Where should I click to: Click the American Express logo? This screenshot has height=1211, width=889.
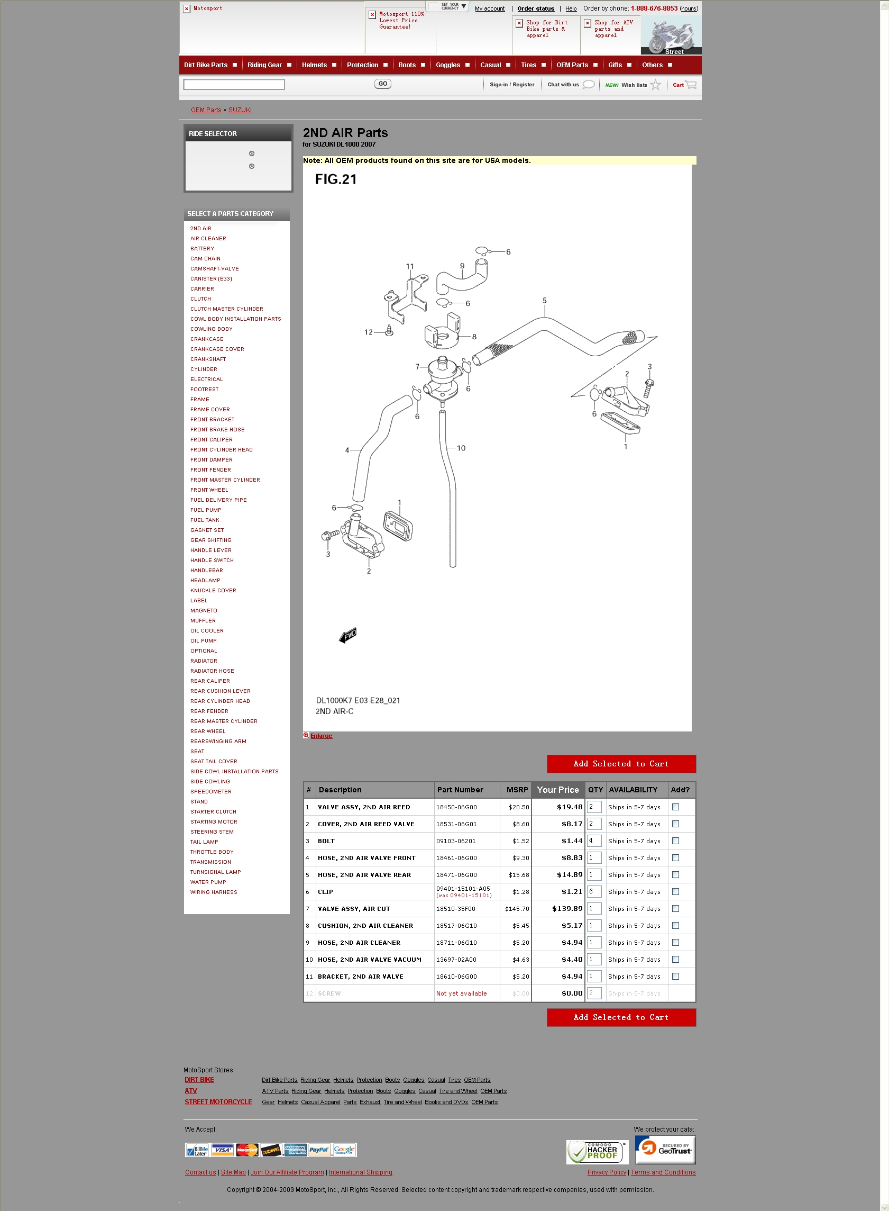pos(296,1150)
